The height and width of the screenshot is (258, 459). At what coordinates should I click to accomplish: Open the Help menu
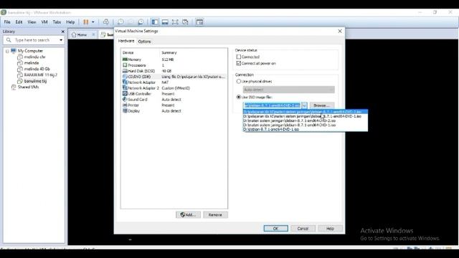pyautogui.click(x=70, y=22)
